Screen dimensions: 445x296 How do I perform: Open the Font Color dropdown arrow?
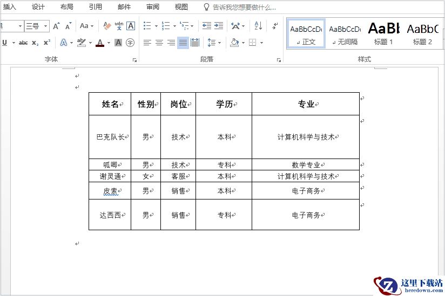click(109, 43)
